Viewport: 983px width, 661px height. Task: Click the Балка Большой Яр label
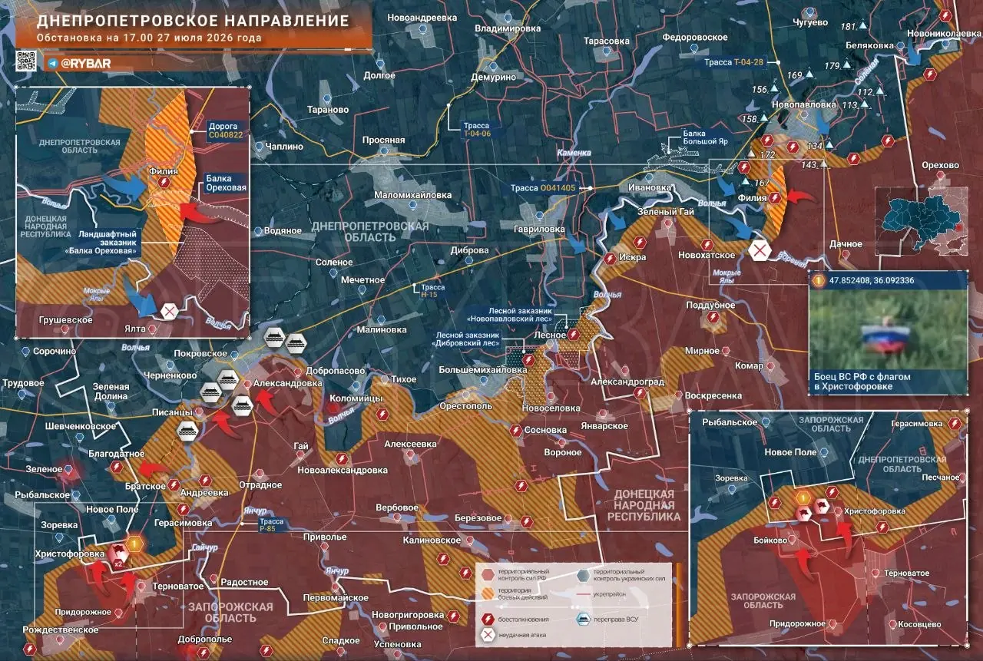tap(705, 137)
